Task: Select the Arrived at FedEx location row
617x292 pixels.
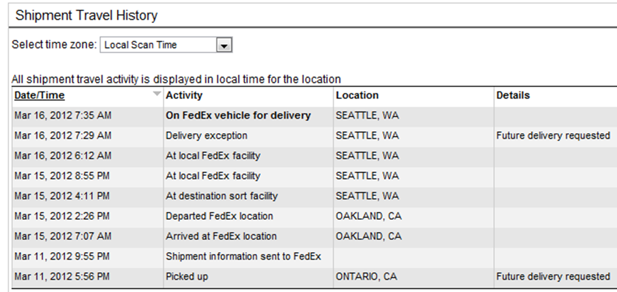Action: (x=221, y=236)
